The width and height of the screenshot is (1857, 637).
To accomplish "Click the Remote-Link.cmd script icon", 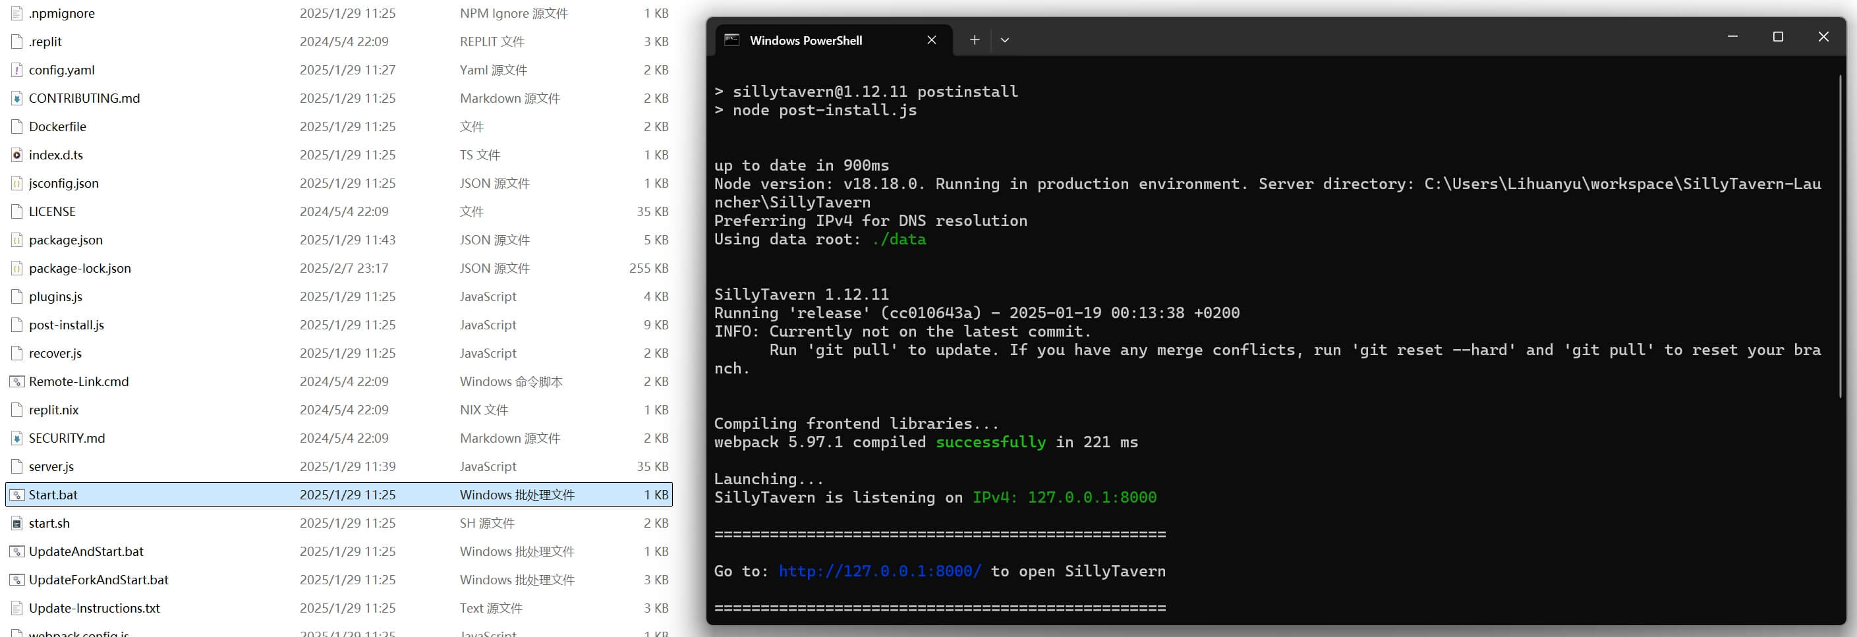I will tap(16, 382).
